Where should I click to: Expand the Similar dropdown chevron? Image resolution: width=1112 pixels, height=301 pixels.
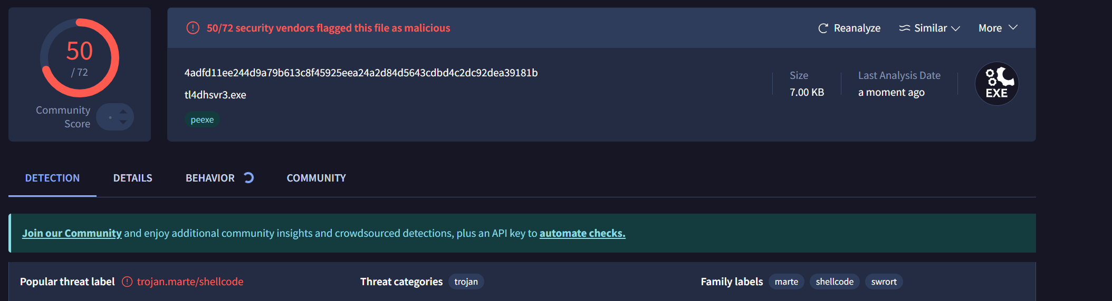pos(955,28)
